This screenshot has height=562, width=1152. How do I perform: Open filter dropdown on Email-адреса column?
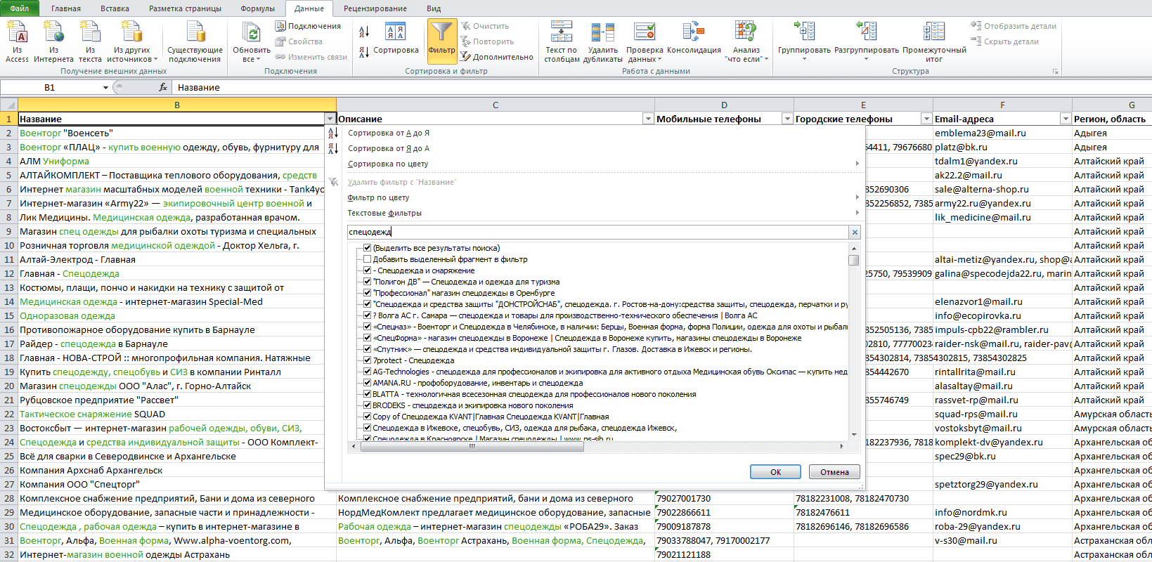point(1066,119)
